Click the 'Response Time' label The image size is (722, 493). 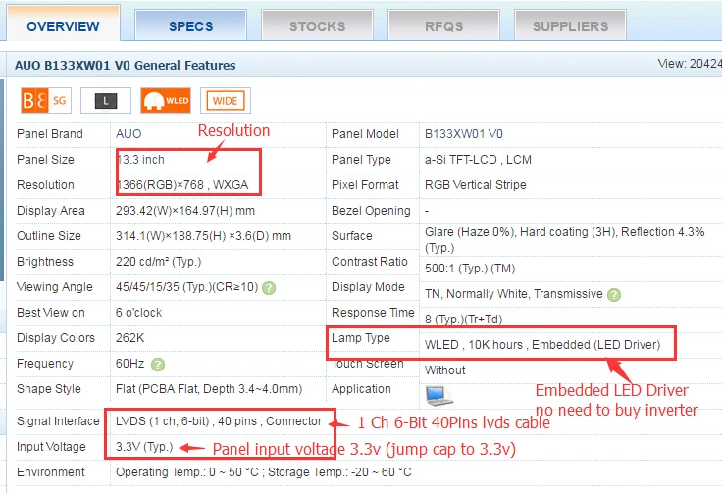coord(373,313)
